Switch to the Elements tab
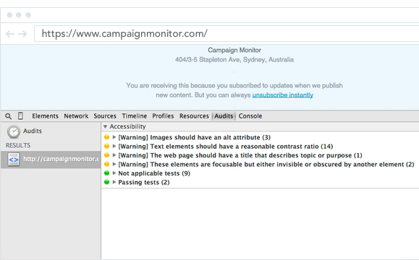This screenshot has width=419, height=260. [x=45, y=116]
